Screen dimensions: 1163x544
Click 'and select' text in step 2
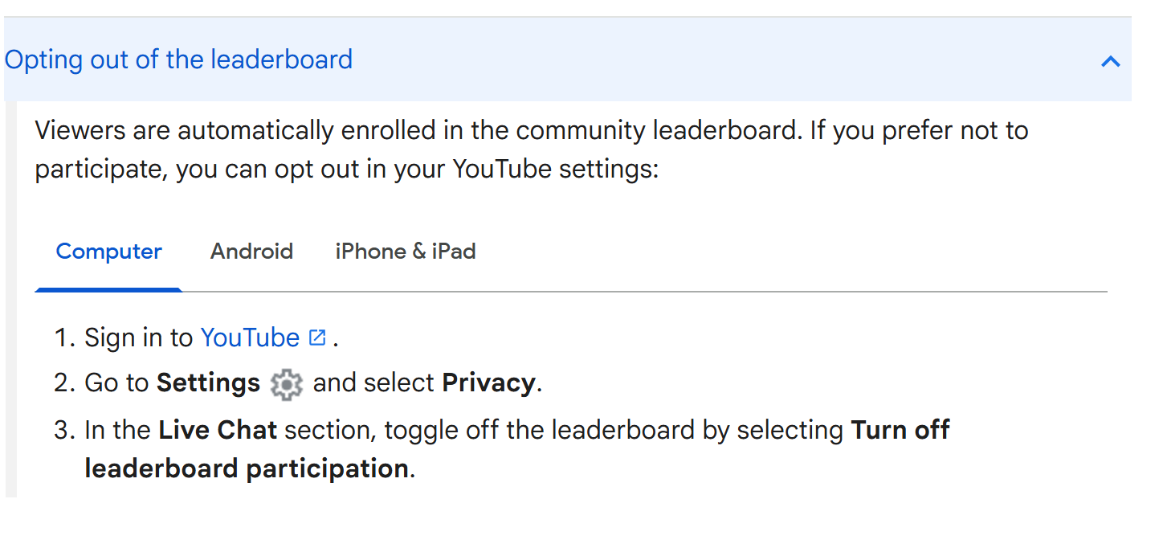point(373,383)
